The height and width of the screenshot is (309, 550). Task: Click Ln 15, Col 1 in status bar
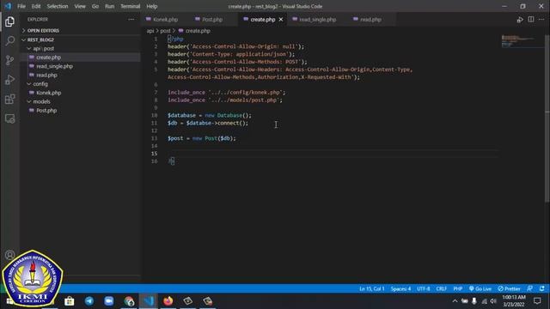pyautogui.click(x=372, y=288)
